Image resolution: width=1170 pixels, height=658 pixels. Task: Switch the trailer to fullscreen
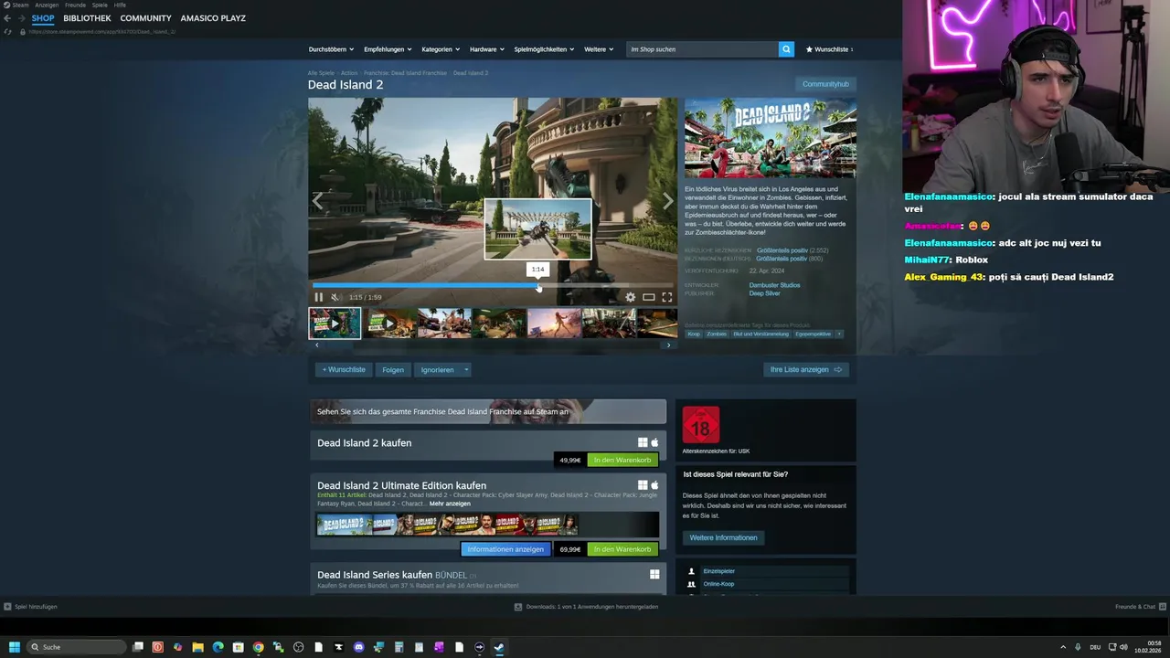pyautogui.click(x=666, y=297)
